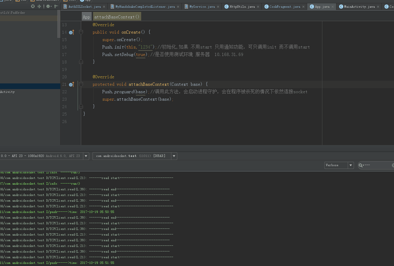Open the device selection dropdown

(86, 156)
